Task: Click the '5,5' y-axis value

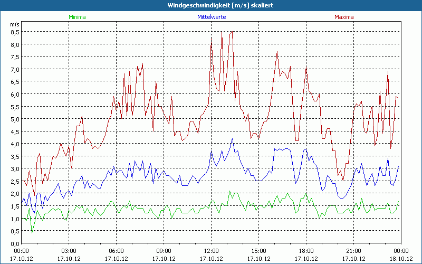Action: pyautogui.click(x=15, y=107)
